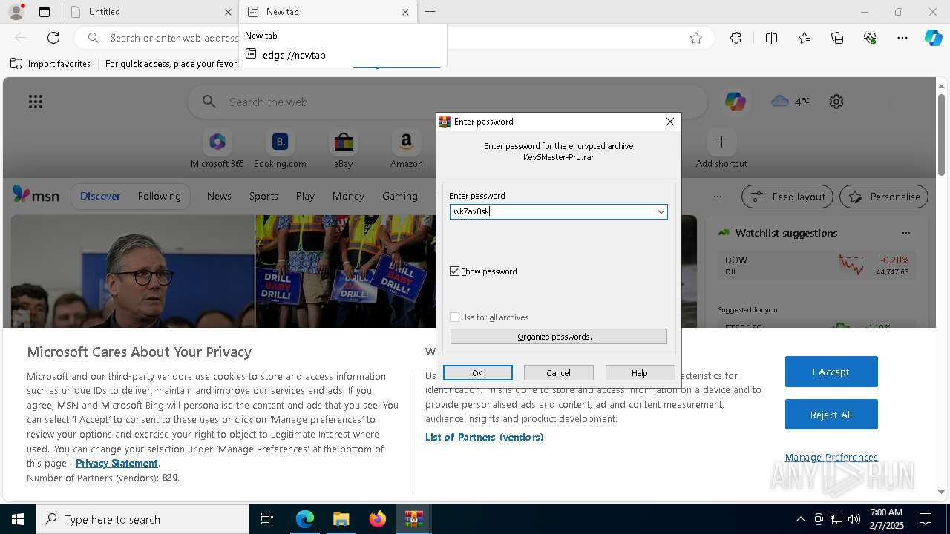The height and width of the screenshot is (534, 950).
Task: Click the Edge profile avatar icon
Action: click(16, 12)
